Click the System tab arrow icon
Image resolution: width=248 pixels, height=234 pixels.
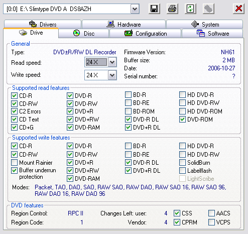(x=195, y=24)
